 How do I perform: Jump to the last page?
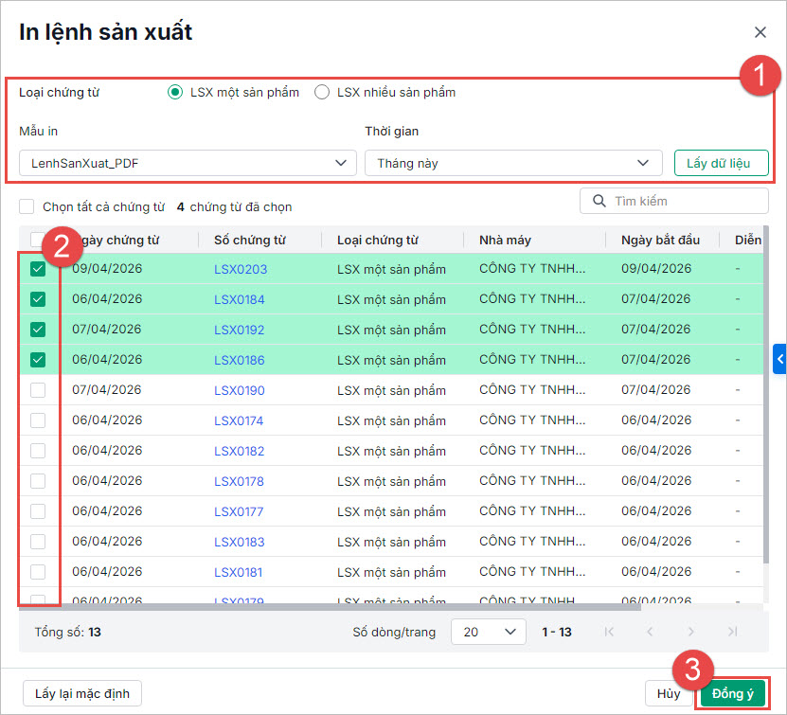[732, 632]
